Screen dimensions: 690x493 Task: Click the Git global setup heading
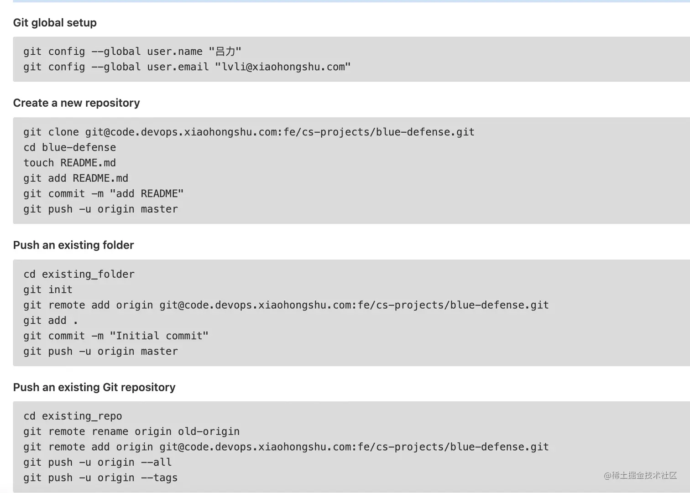coord(55,23)
